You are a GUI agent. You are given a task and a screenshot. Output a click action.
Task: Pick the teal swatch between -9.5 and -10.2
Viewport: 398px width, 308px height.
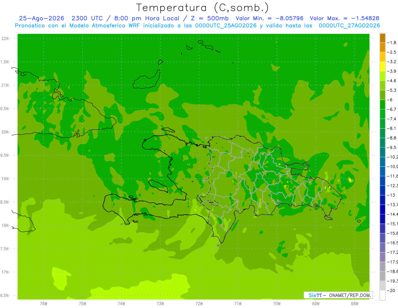[x=382, y=152]
